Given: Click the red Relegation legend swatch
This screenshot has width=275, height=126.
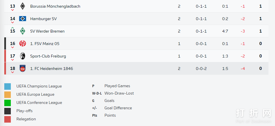Looking at the screenshot, I should tap(8, 119).
